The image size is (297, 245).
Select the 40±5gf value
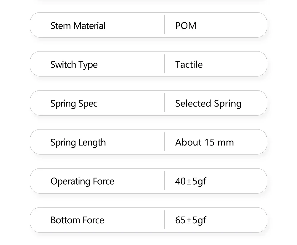click(191, 181)
